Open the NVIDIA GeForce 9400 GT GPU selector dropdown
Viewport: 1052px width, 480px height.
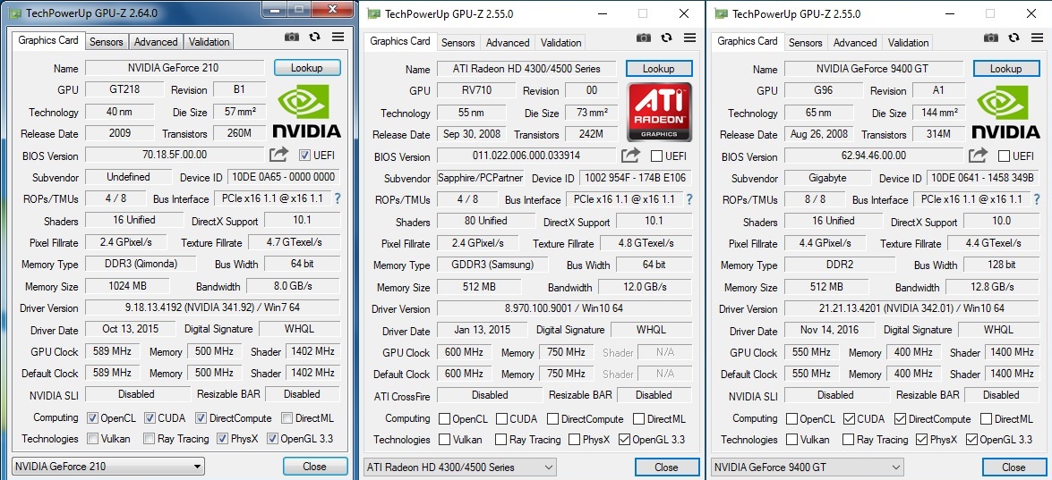point(807,467)
